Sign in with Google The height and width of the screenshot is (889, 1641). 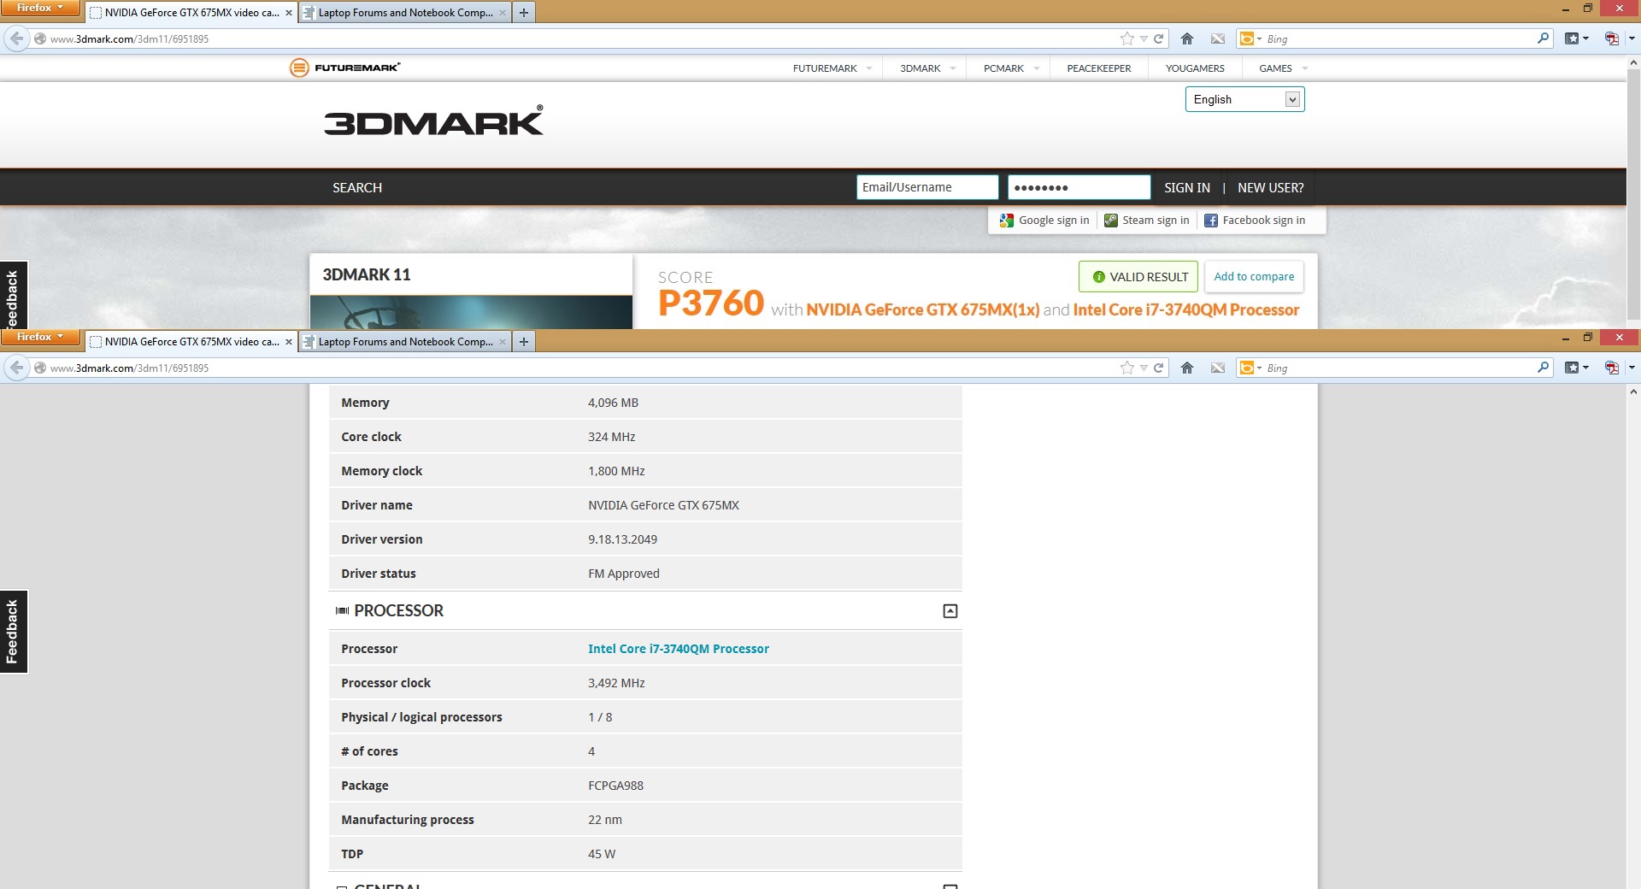[x=1044, y=221]
